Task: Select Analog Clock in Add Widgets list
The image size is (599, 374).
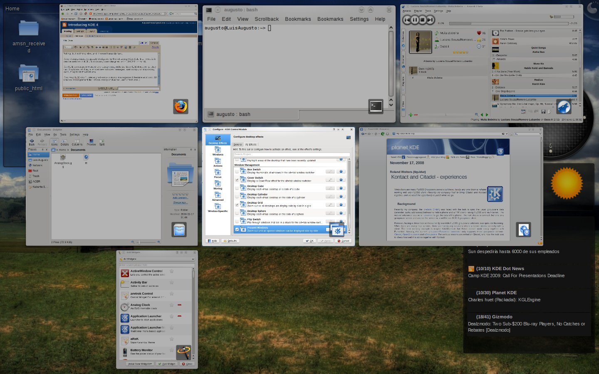Action: pyautogui.click(x=156, y=306)
